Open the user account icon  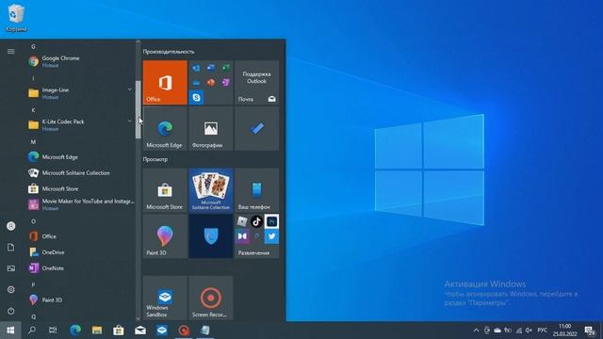click(x=11, y=226)
